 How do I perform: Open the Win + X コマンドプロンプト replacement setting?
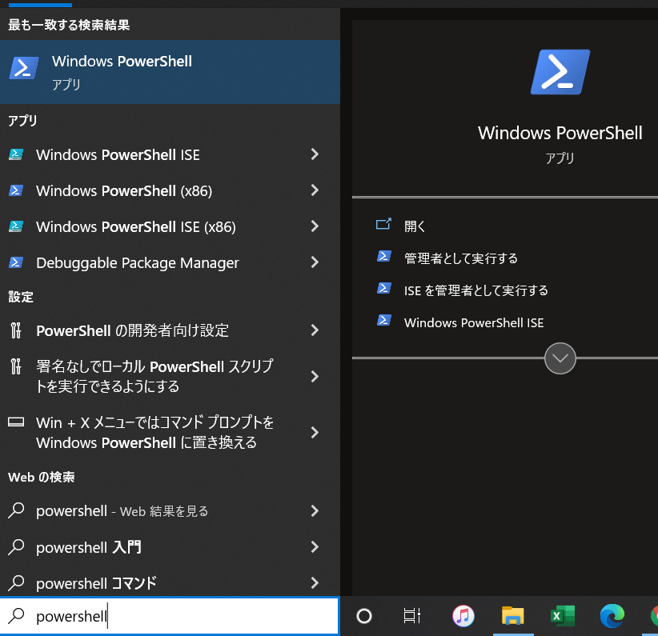(144, 432)
